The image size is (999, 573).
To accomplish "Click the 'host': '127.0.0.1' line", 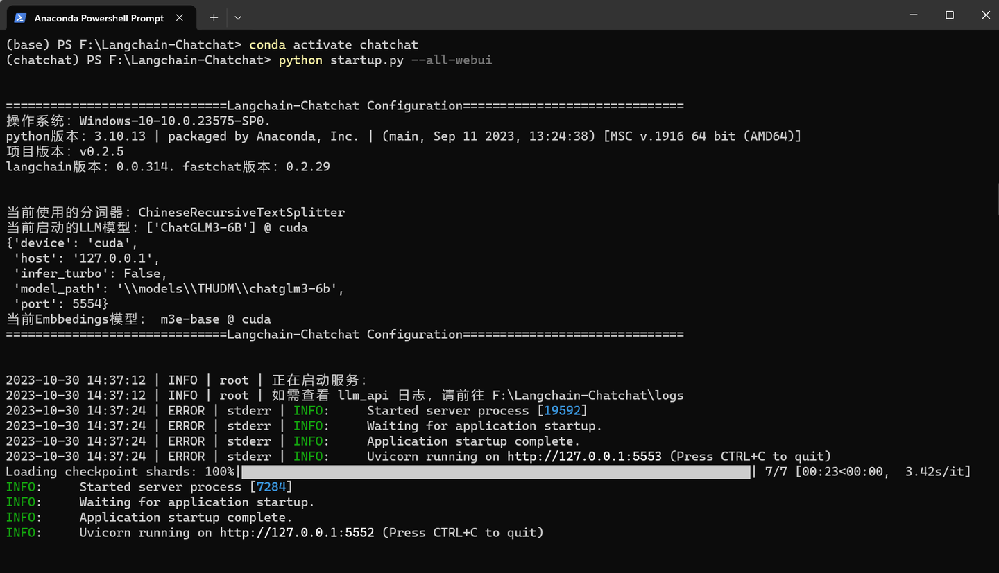I will click(87, 258).
